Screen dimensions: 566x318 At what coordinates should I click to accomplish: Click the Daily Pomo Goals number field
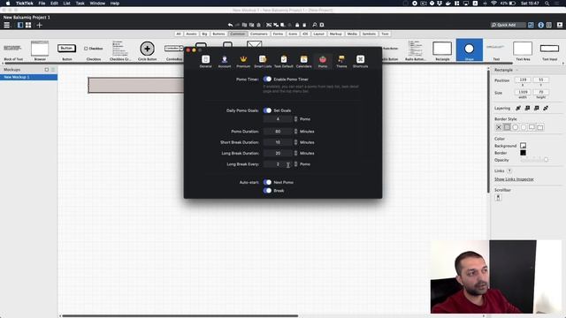(278, 119)
